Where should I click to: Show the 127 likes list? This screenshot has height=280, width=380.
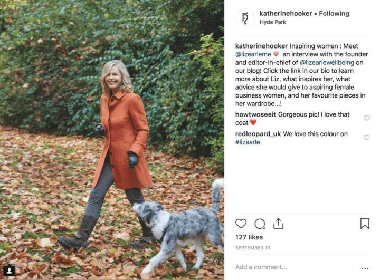click(x=249, y=237)
